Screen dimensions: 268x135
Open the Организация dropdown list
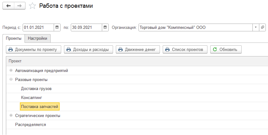coord(256,27)
